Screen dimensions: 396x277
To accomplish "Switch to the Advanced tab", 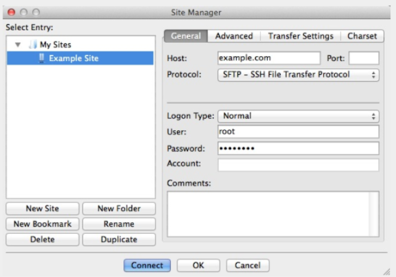I will (233, 36).
